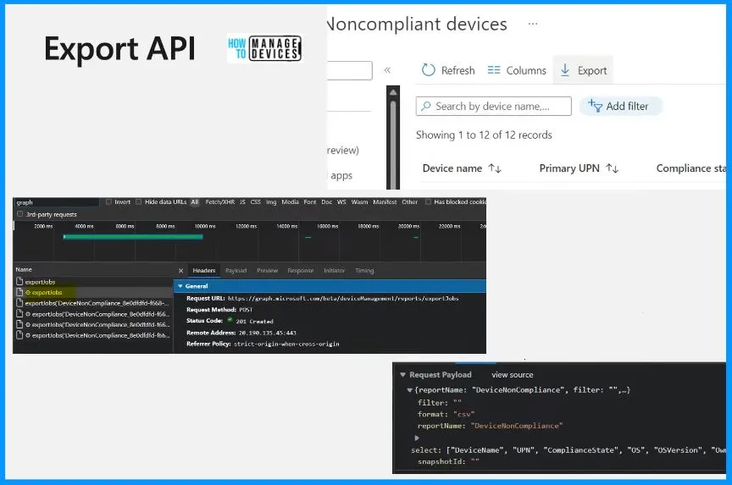
Task: Click the Remote Address 20.190.135.45:443 value
Action: tap(268, 333)
